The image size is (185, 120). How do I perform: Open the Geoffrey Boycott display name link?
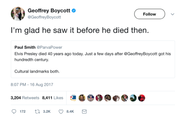tap(49, 11)
